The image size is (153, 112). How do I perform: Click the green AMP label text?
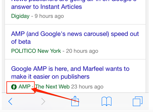(24, 87)
